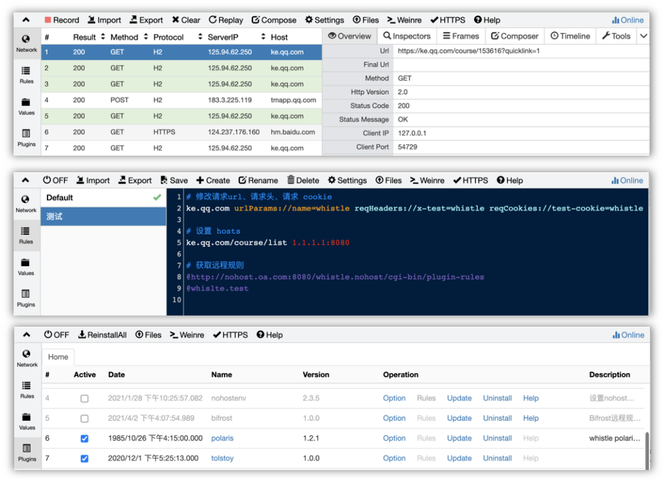Open Weinre in the Plugins panel toolbar

tap(187, 335)
